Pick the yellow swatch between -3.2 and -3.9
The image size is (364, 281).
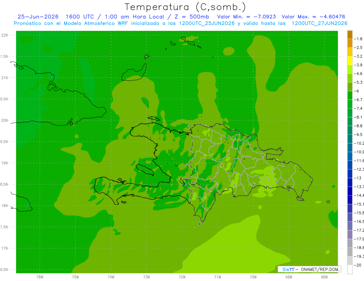pos(350,61)
